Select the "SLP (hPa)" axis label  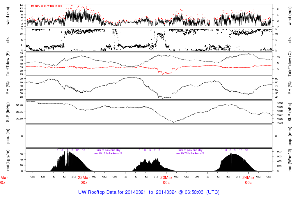coord(290,112)
